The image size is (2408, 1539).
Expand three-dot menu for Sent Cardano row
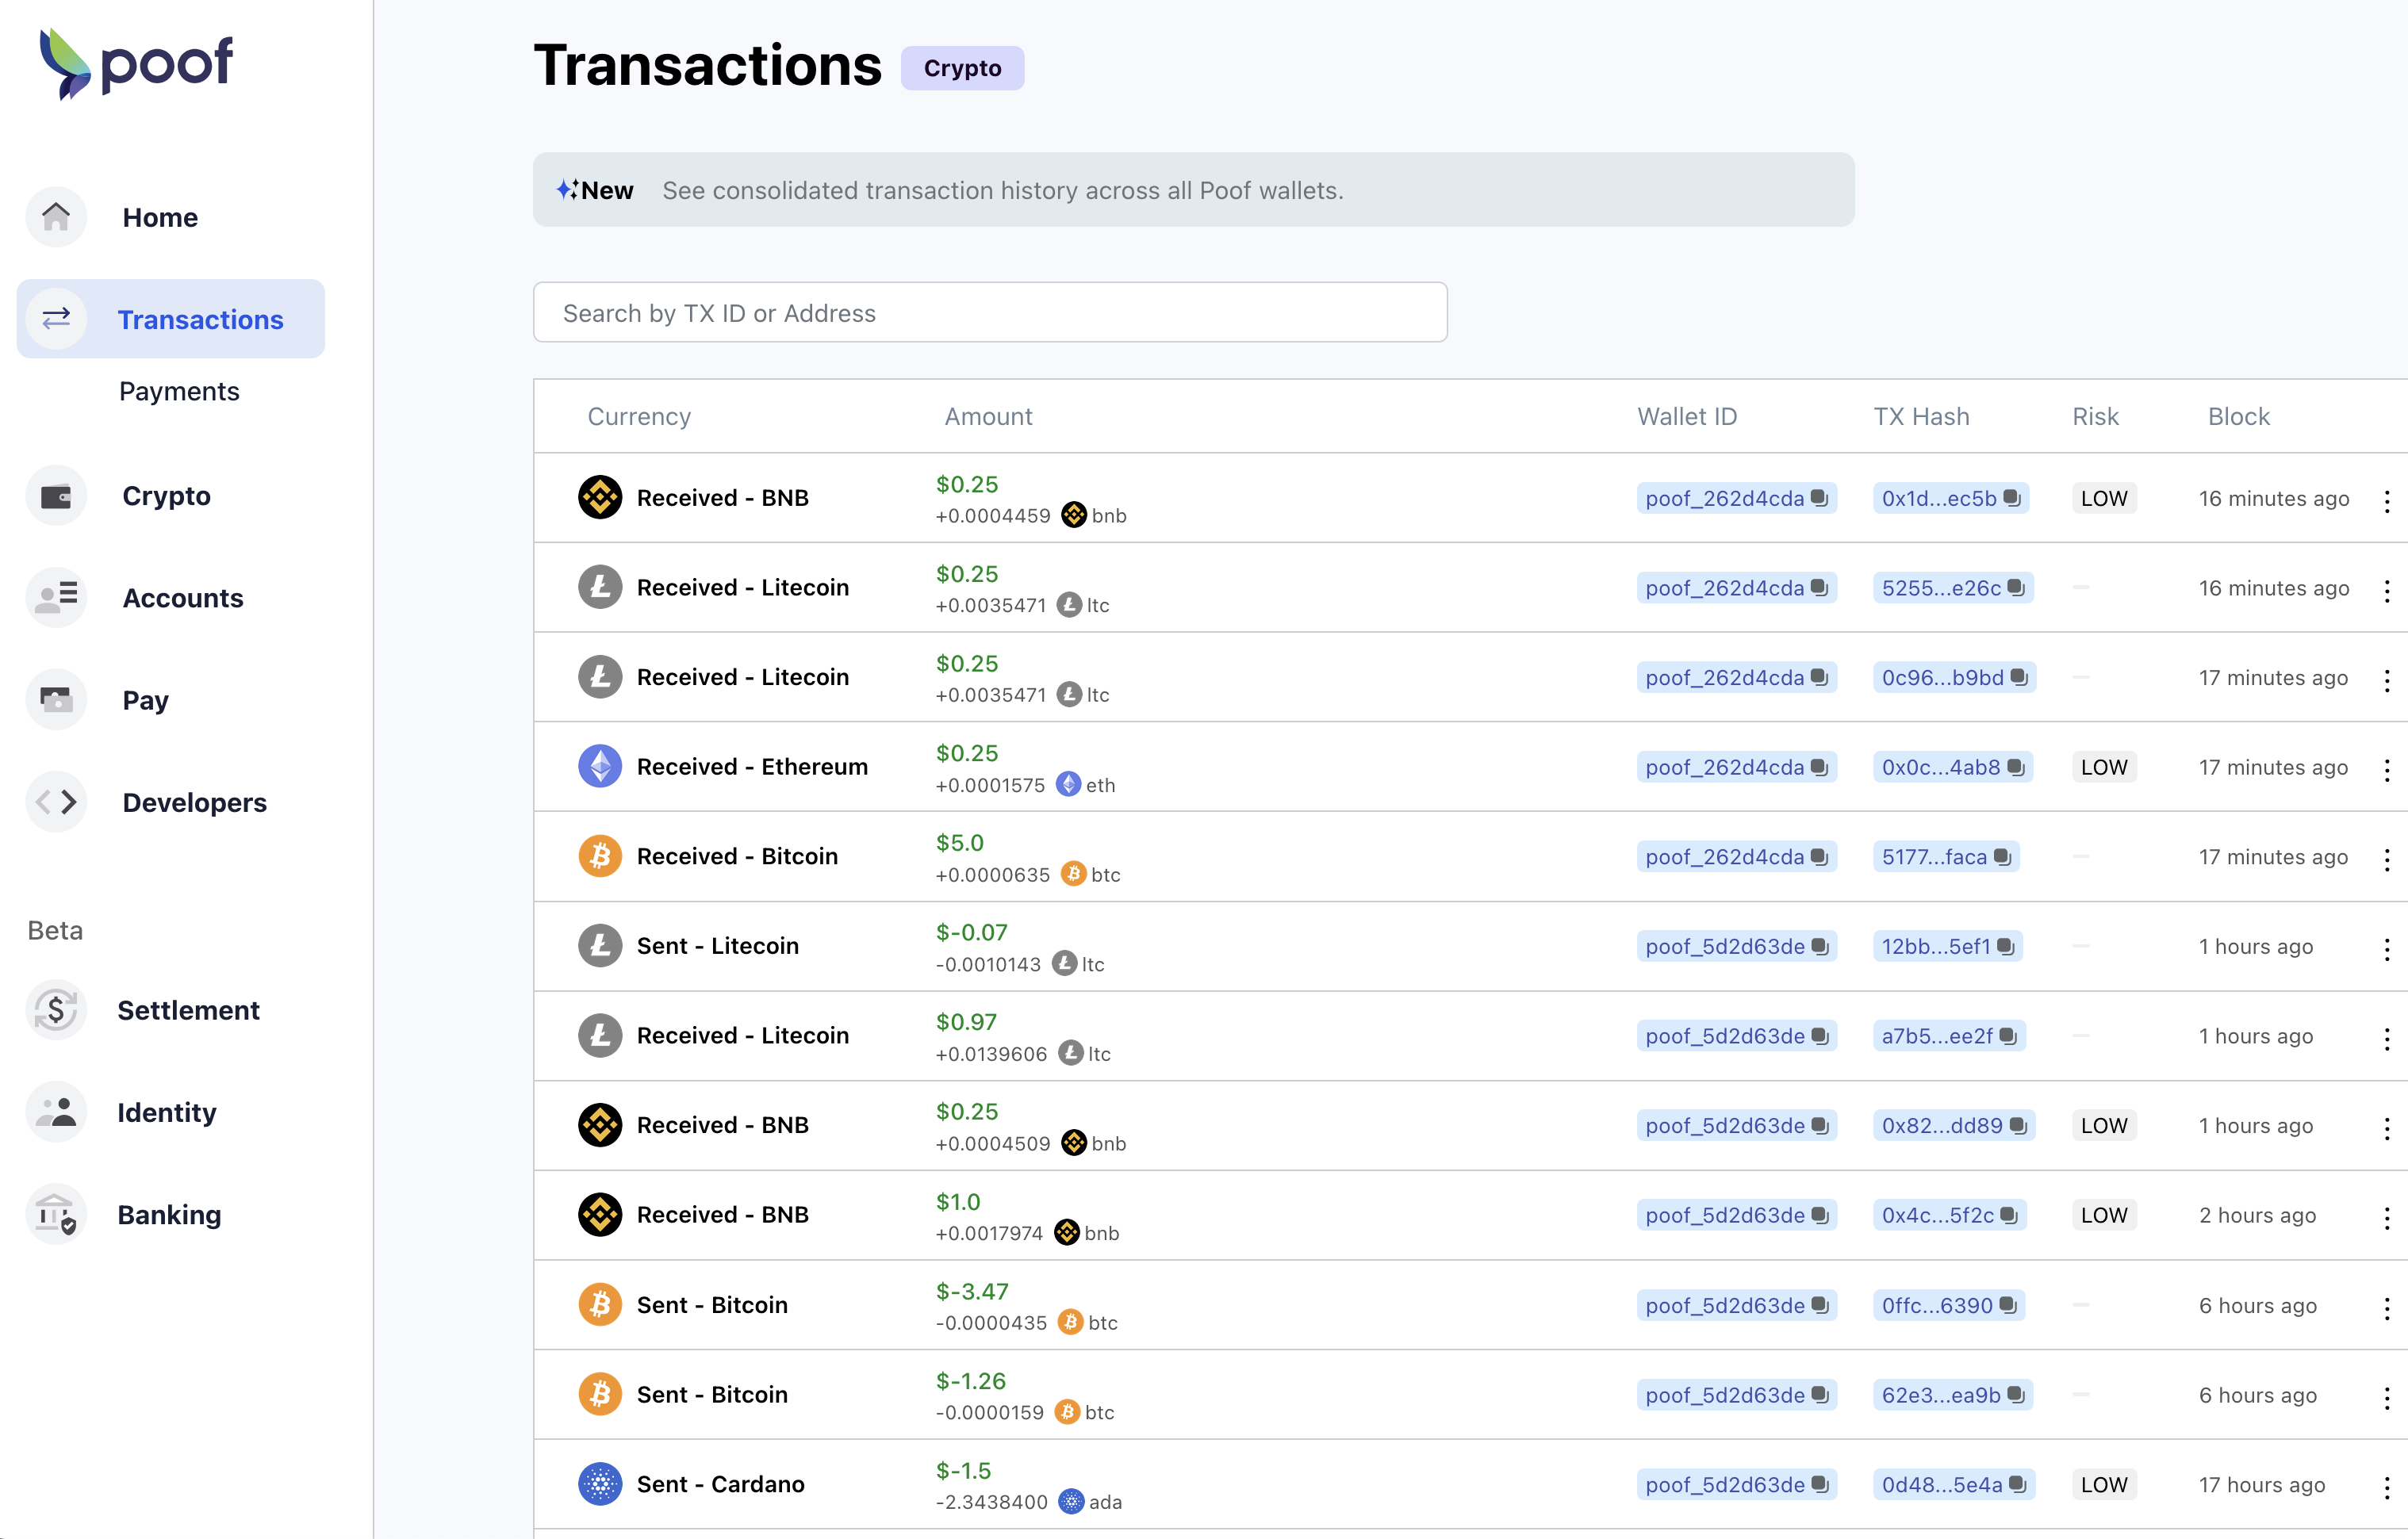click(2386, 1486)
